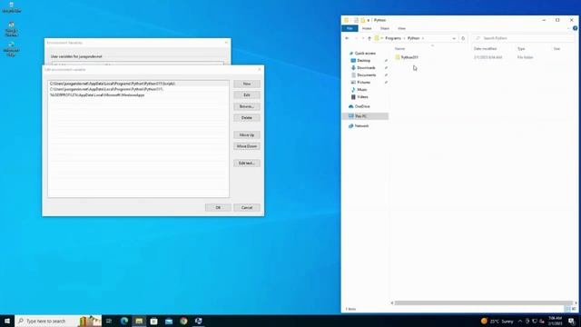The height and width of the screenshot is (327, 581).
Task: Click the Delete button in the variable editor
Action: (247, 118)
